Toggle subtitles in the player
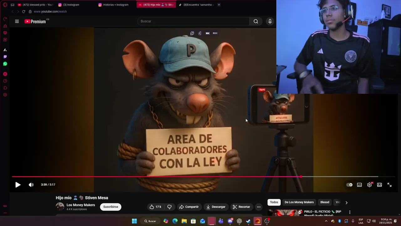Image resolution: width=401 pixels, height=226 pixels. click(359, 185)
